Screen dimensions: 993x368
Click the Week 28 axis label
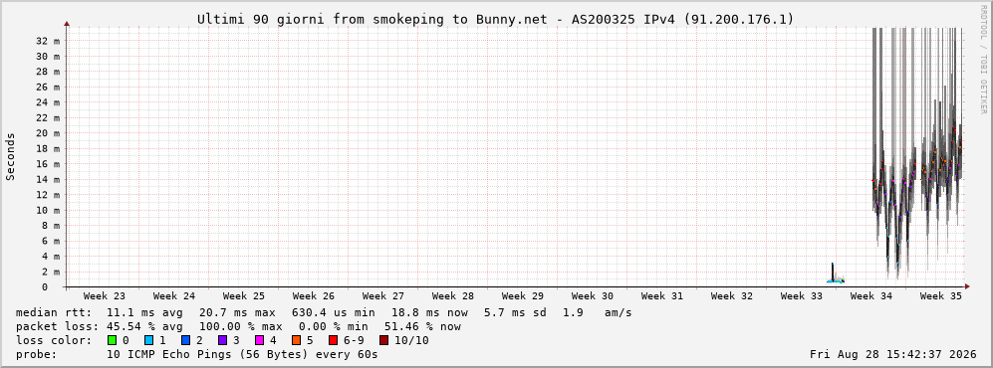pos(453,296)
